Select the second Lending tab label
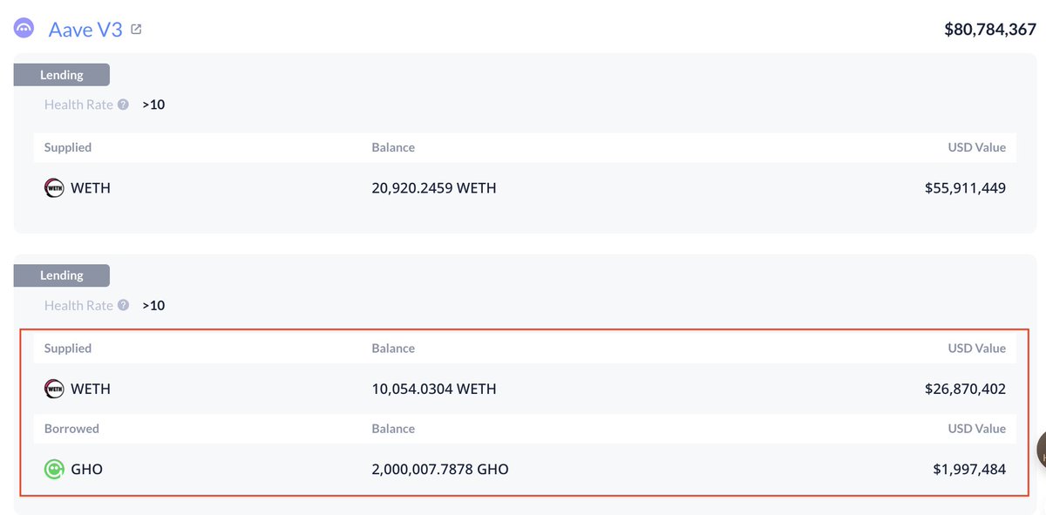The image size is (1046, 515). tap(61, 275)
